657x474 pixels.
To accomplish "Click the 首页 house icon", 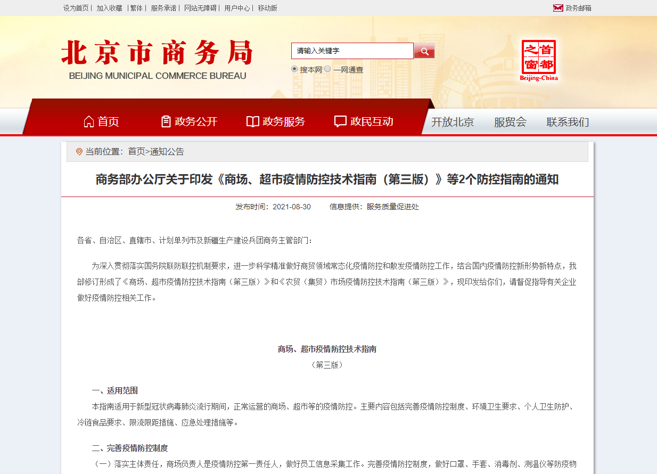I will [89, 121].
